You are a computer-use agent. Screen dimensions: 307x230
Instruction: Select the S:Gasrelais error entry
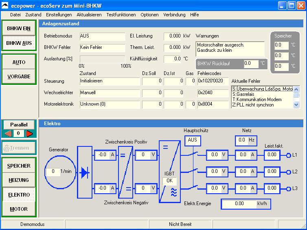tap(263, 94)
